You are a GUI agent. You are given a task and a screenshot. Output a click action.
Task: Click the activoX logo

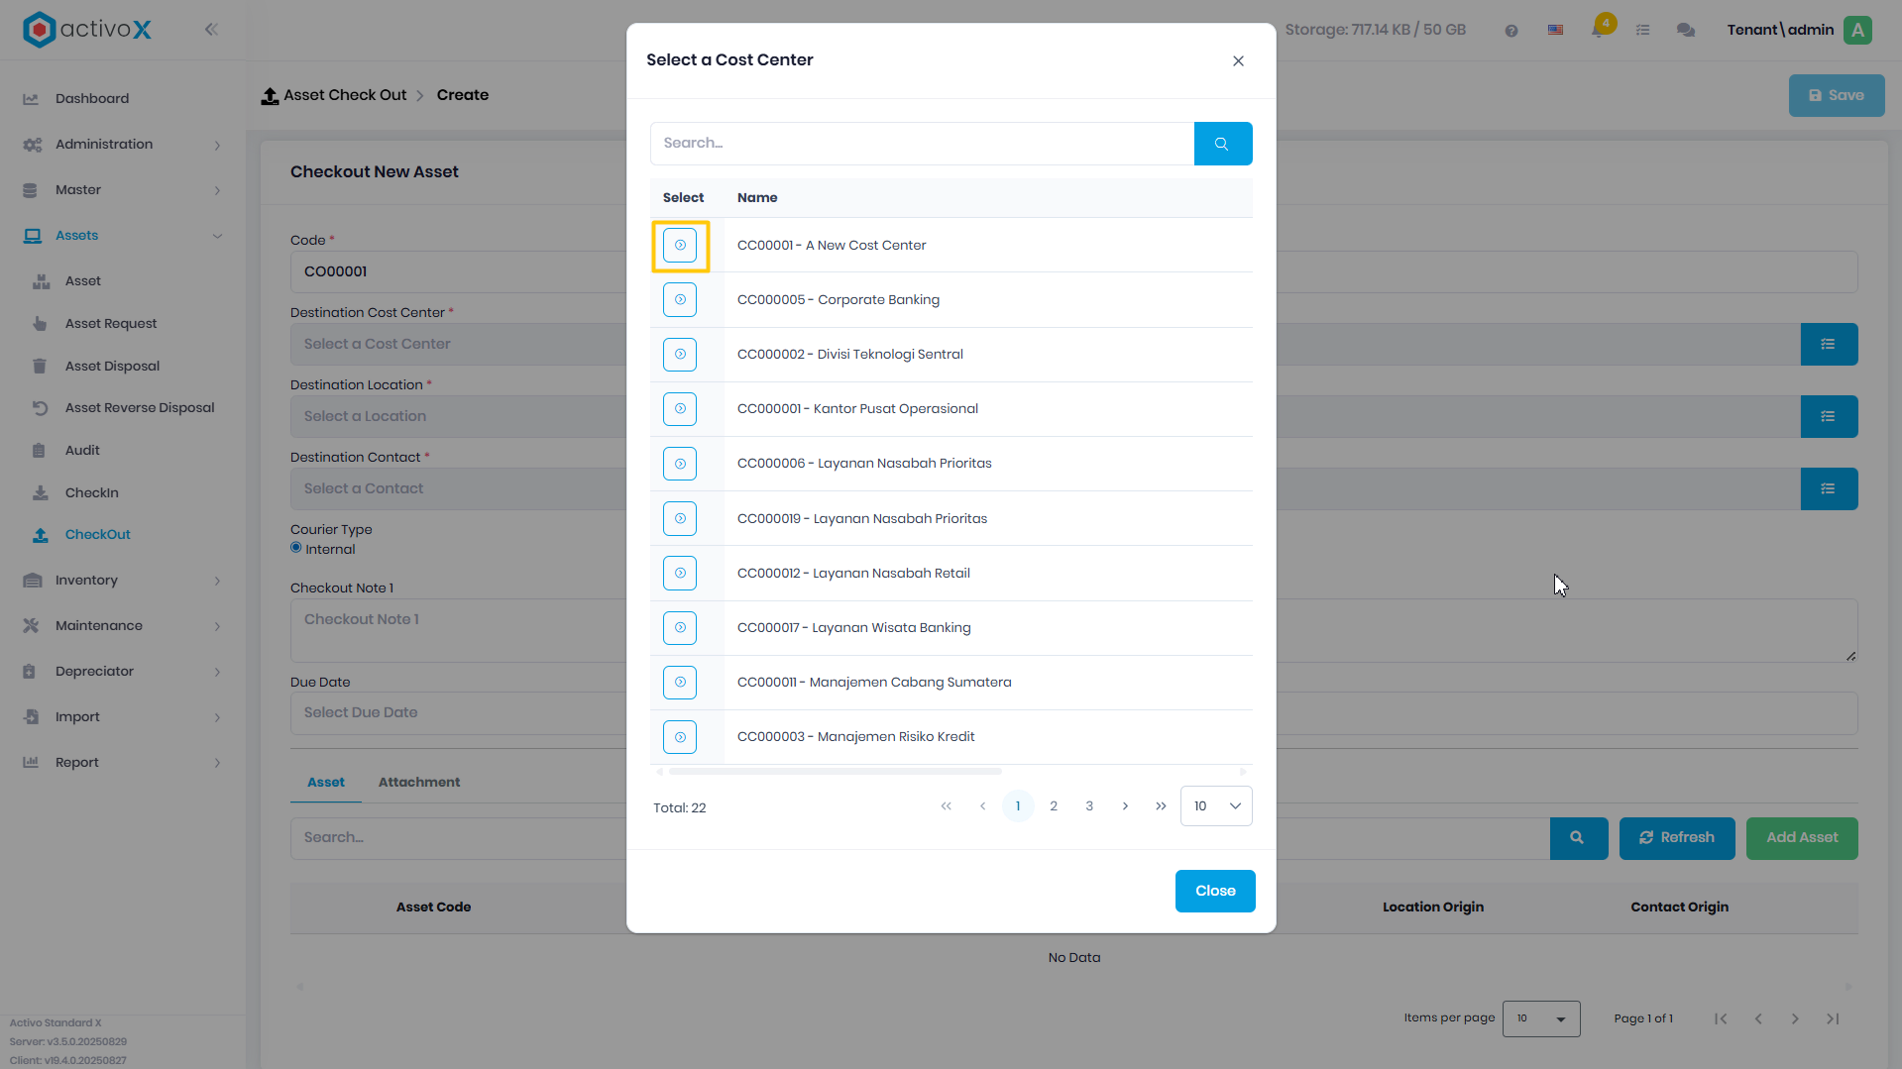pos(87,30)
